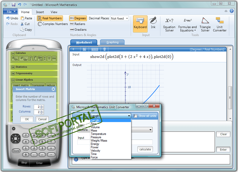Switch to the Insert ribbon tab
Screen dimensions: 238x172
(40, 12)
